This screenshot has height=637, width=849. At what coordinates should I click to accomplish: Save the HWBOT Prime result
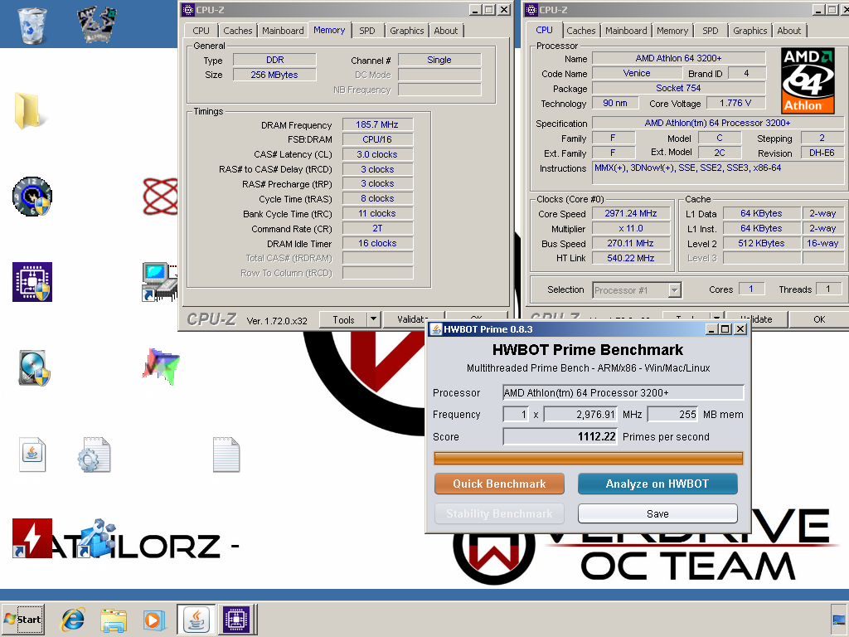tap(657, 513)
